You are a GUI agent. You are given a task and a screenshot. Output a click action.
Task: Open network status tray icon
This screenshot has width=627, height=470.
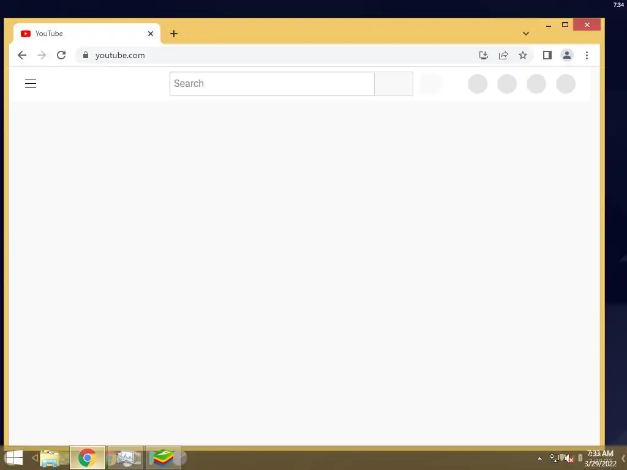coord(555,458)
